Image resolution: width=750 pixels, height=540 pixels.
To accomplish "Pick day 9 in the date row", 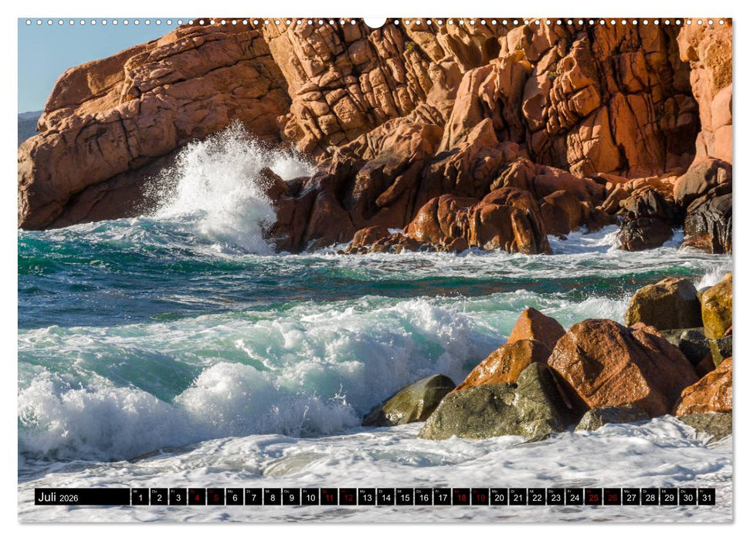I will point(291,497).
